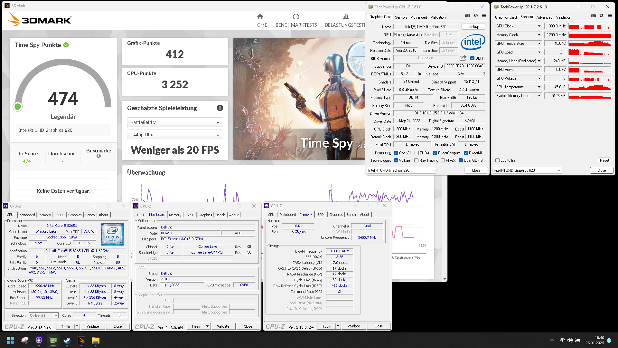Click the green verified checkmark next to Time Spy Punkte
This screenshot has height=348, width=618.
[x=66, y=45]
